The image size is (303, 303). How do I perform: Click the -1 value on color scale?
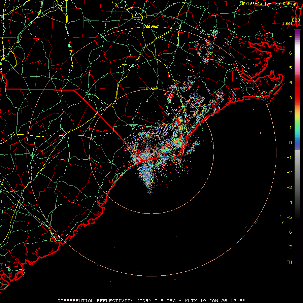[x=289, y=158]
